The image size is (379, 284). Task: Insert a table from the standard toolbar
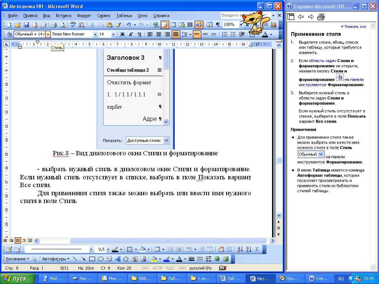tap(173, 25)
